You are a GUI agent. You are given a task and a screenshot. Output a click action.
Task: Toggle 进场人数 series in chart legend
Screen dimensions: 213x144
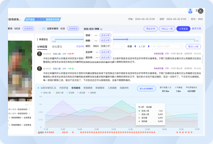[x=59, y=93]
